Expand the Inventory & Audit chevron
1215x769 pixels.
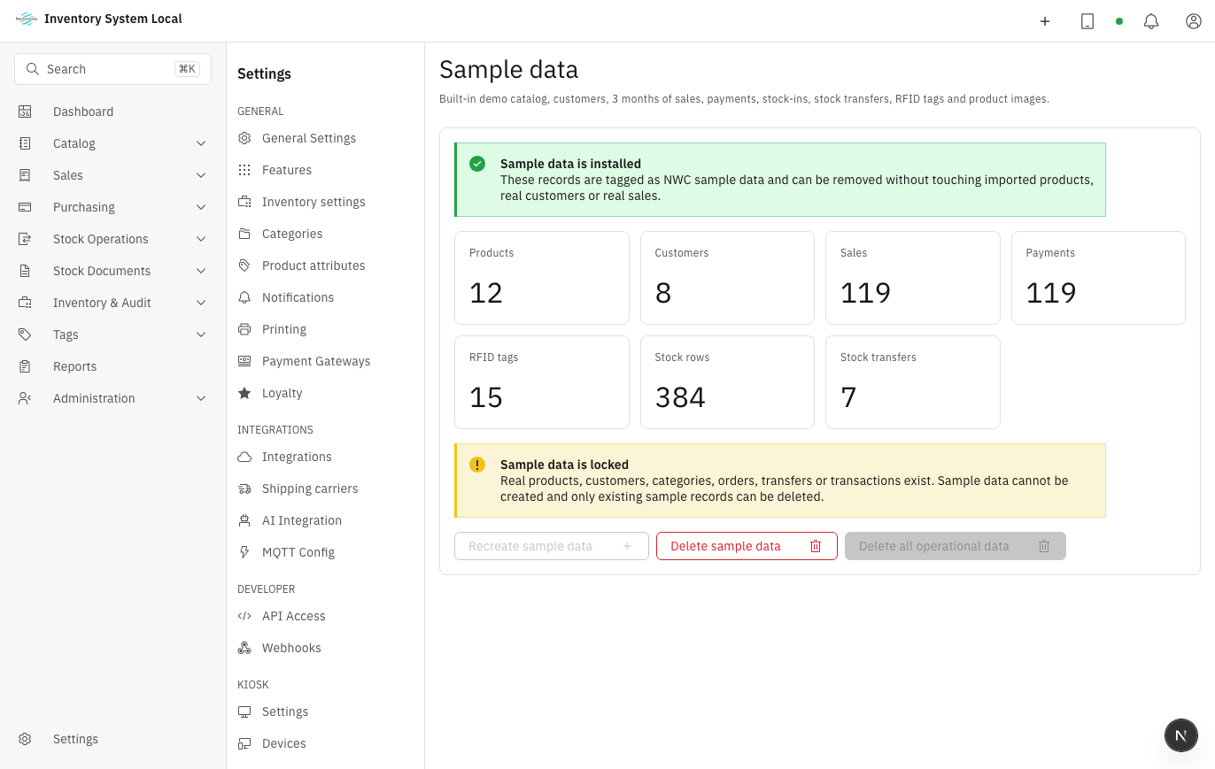coord(201,303)
